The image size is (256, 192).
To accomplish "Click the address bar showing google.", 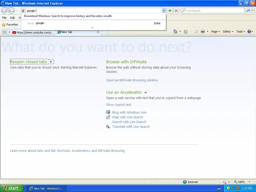I will click(x=91, y=10).
